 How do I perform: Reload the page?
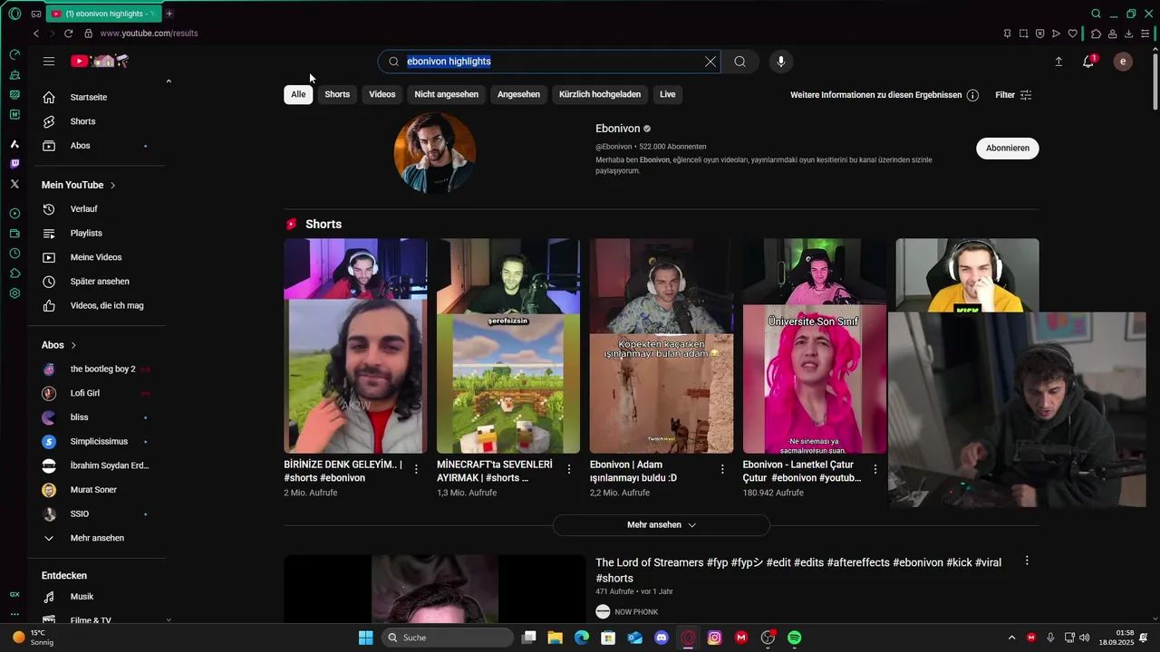pyautogui.click(x=68, y=34)
